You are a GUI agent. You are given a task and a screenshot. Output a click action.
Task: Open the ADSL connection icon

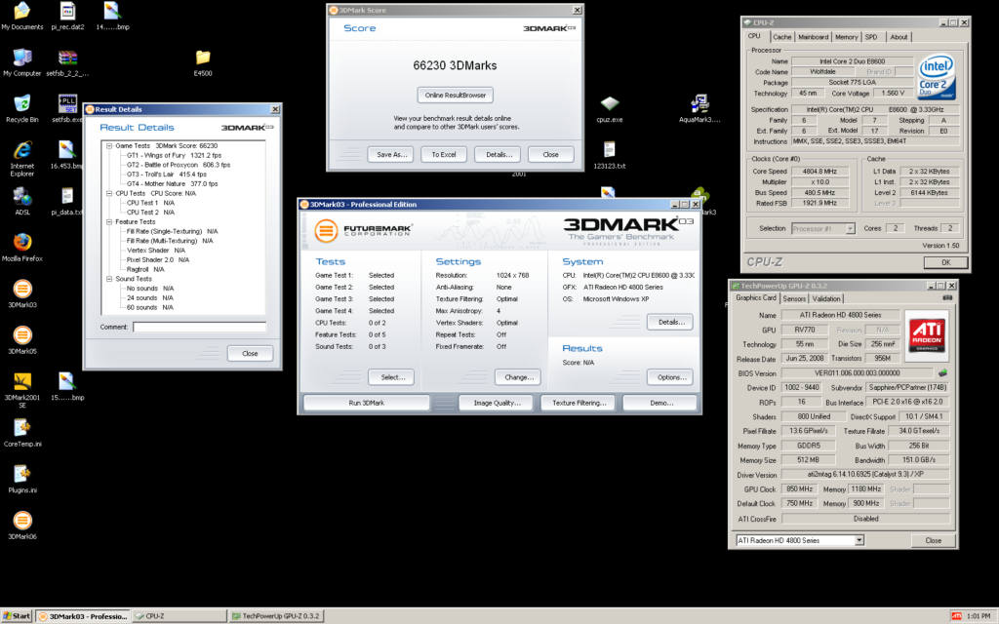21,201
